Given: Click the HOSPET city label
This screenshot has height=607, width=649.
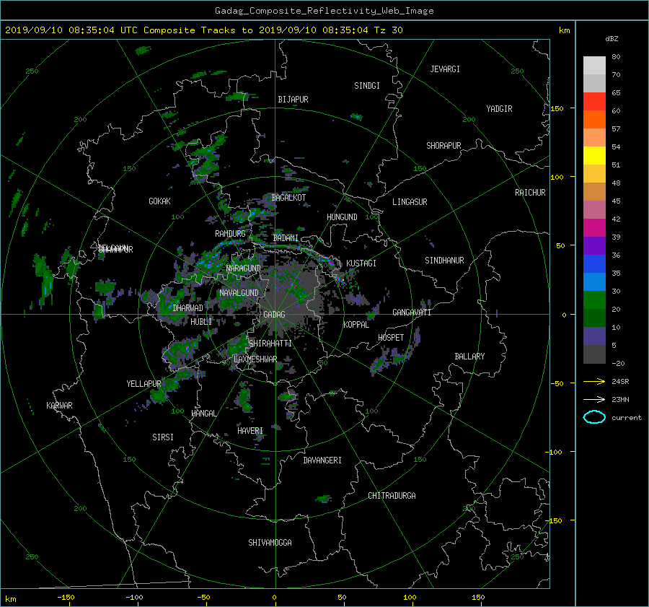Looking at the screenshot, I should pyautogui.click(x=391, y=338).
